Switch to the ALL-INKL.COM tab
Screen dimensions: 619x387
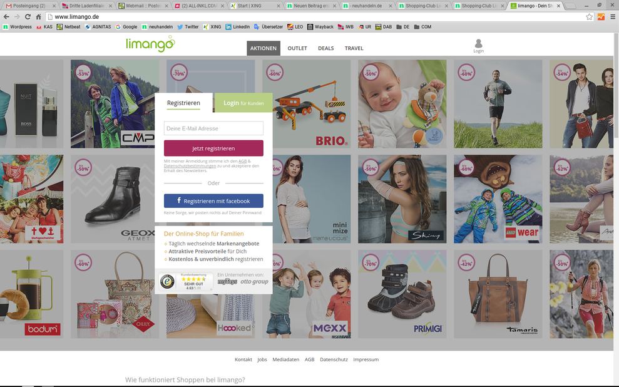point(200,6)
